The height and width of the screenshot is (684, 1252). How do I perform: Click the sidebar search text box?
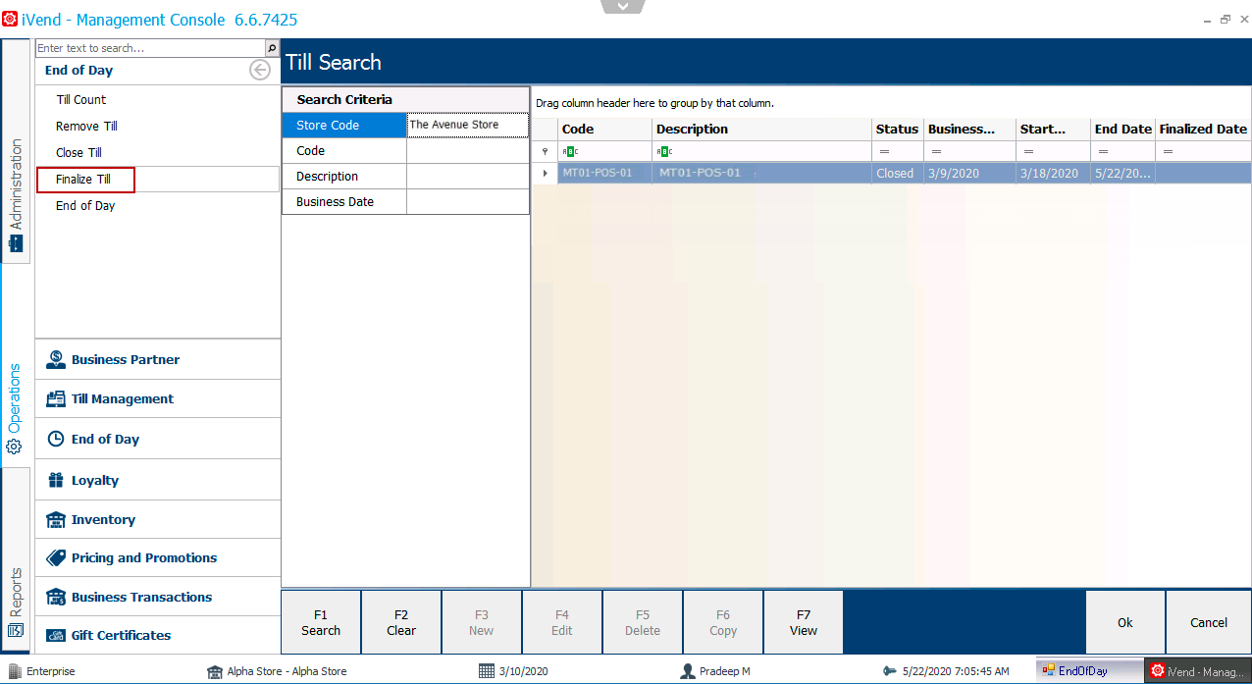click(150, 48)
